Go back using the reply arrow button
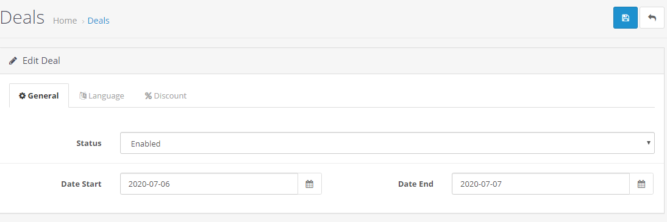The image size is (667, 222). point(652,18)
